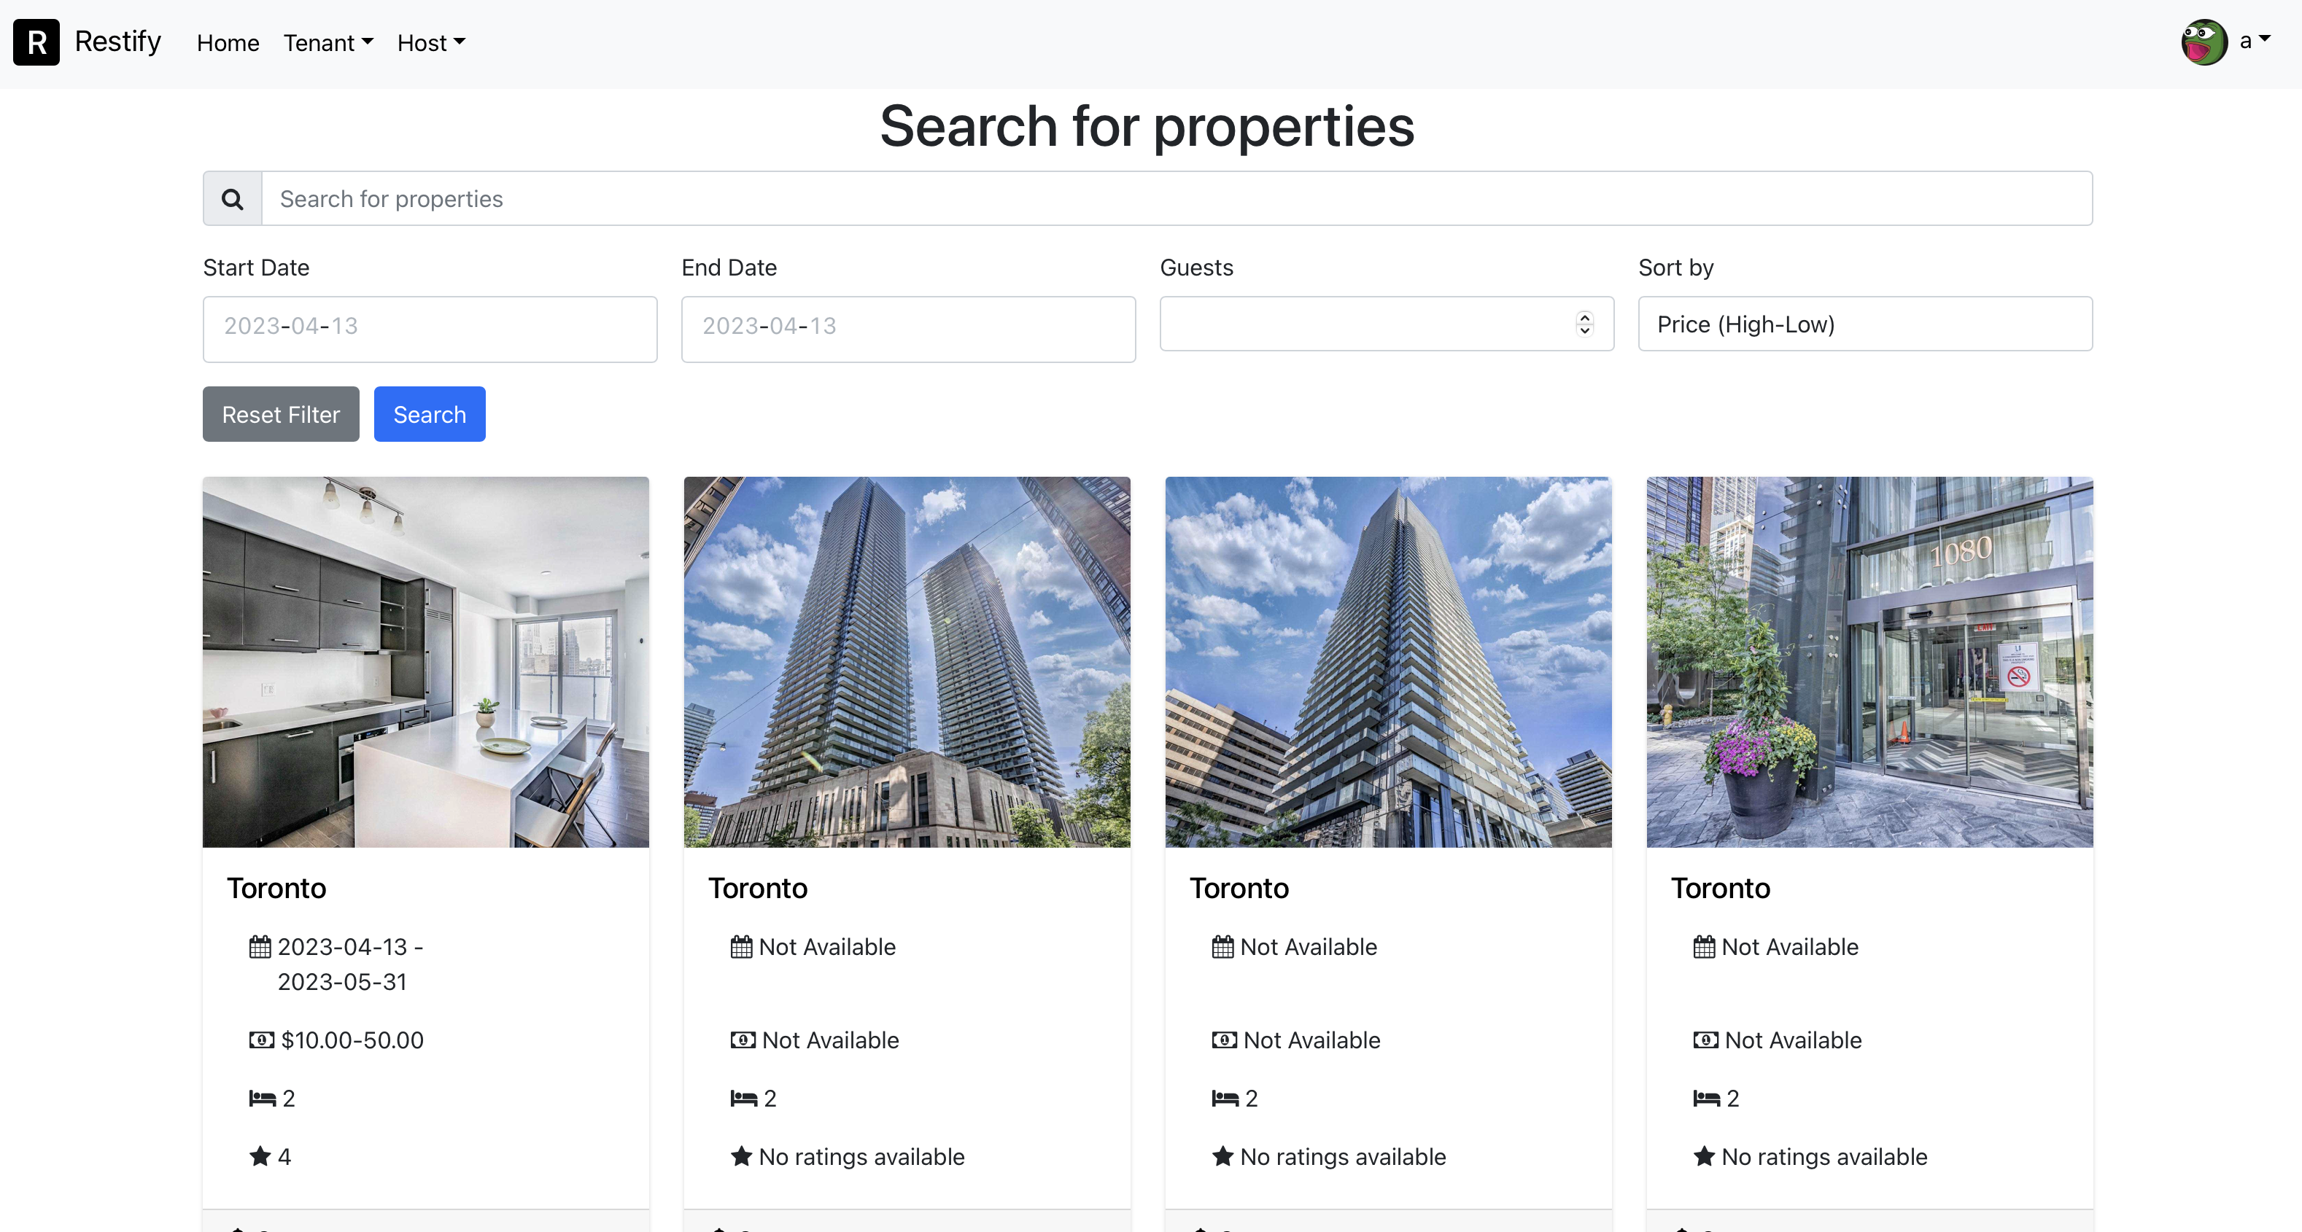Click the magnifying glass search icon
The height and width of the screenshot is (1232, 2302).
click(x=233, y=198)
